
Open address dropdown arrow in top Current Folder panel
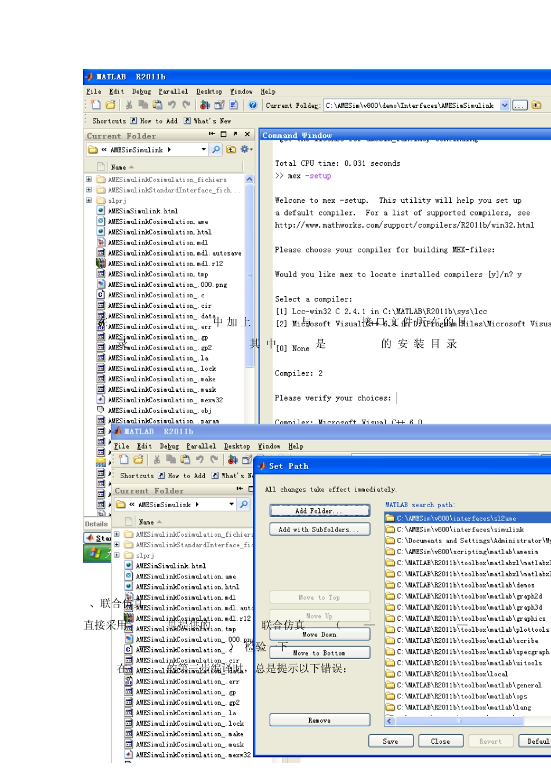(x=204, y=150)
